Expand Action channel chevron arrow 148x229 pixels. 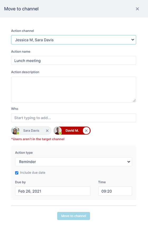click(x=133, y=40)
